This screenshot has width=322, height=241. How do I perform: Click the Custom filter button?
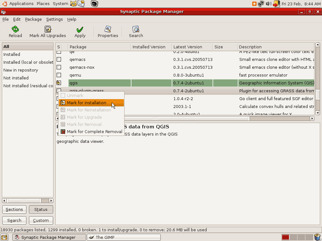[x=41, y=221]
